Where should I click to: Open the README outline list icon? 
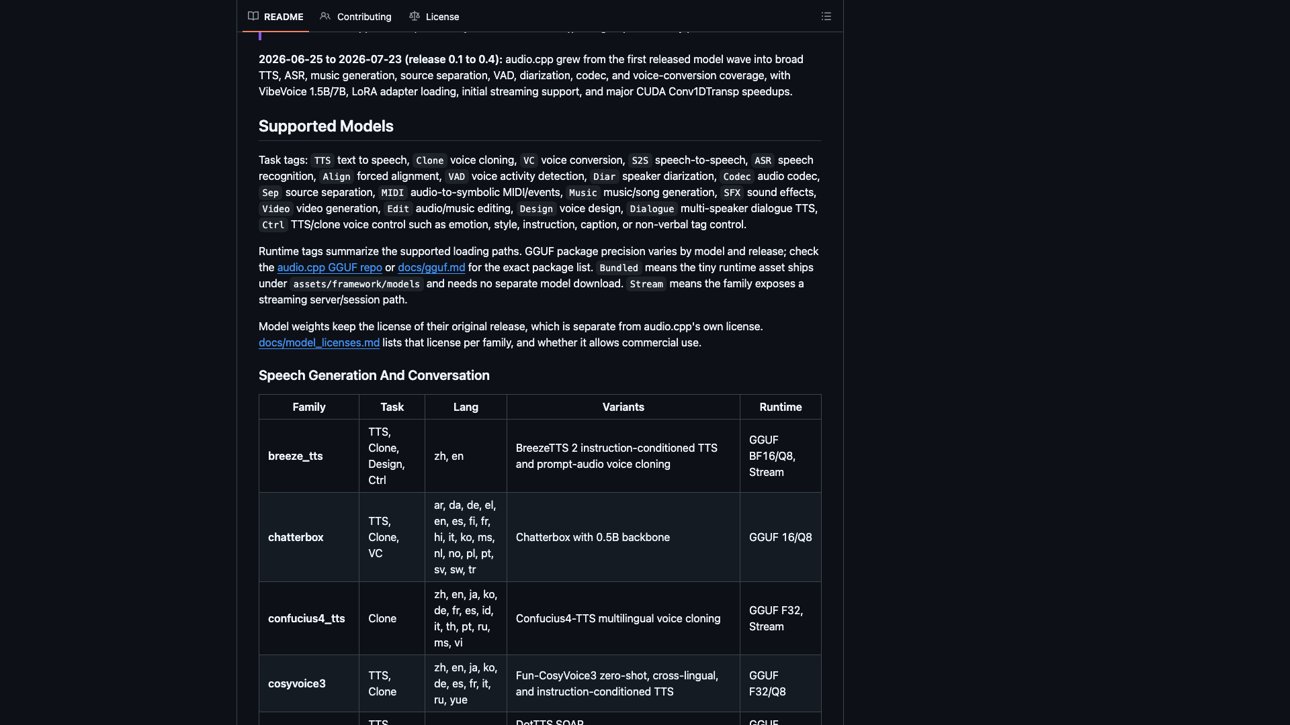point(826,16)
